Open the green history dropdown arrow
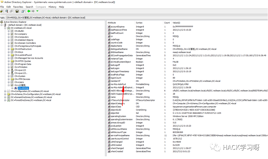The image size is (268, 159). pos(37,11)
